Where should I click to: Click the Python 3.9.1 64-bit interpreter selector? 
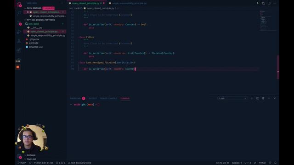point(43,163)
